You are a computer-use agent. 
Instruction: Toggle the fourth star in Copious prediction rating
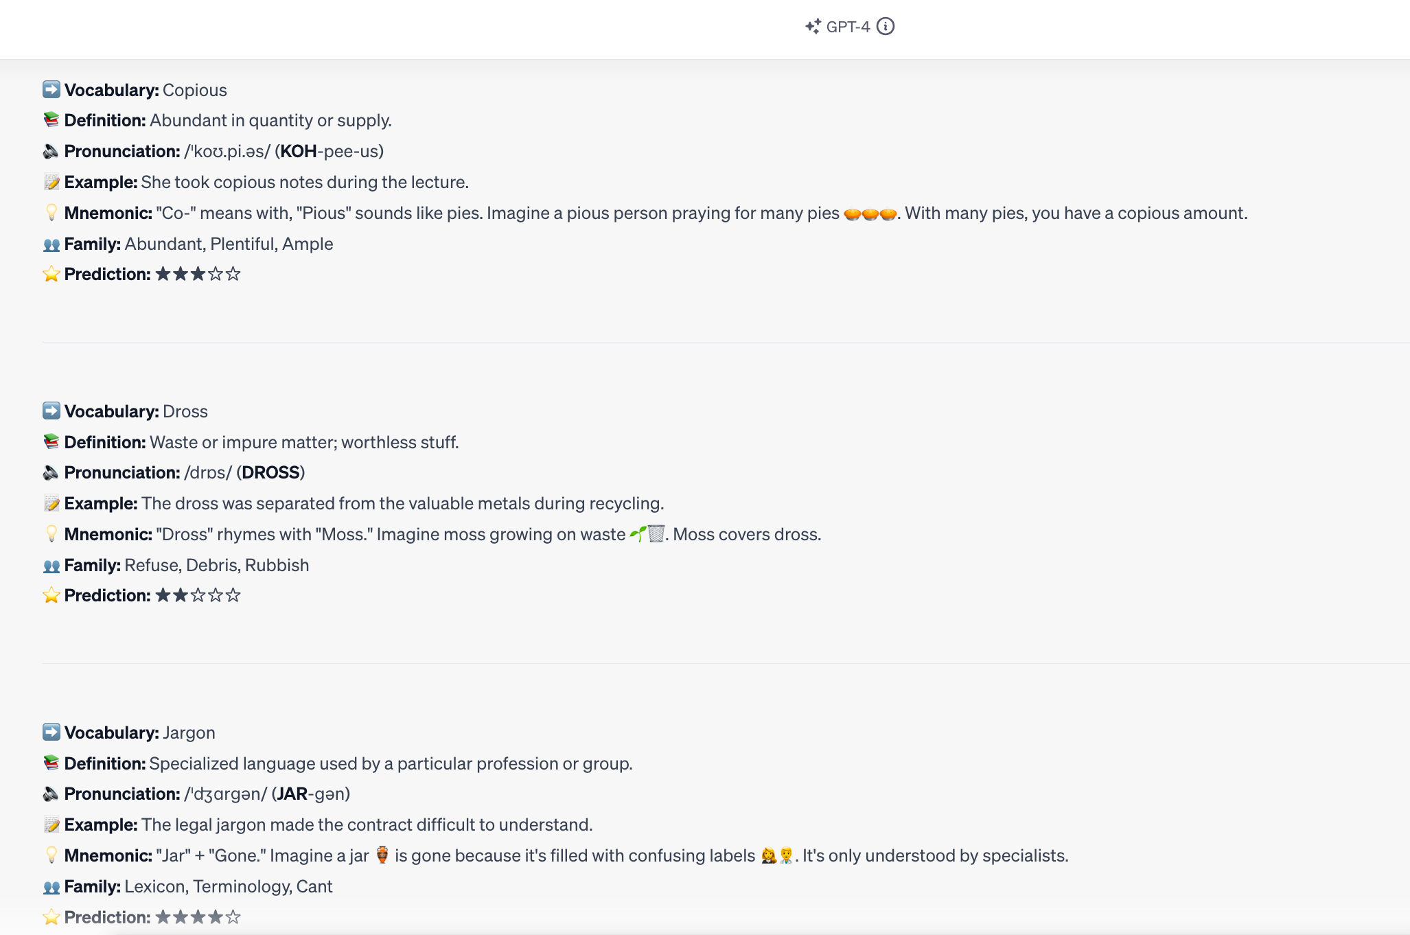click(218, 273)
